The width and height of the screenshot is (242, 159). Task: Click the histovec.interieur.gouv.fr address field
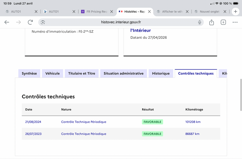[x=121, y=22]
